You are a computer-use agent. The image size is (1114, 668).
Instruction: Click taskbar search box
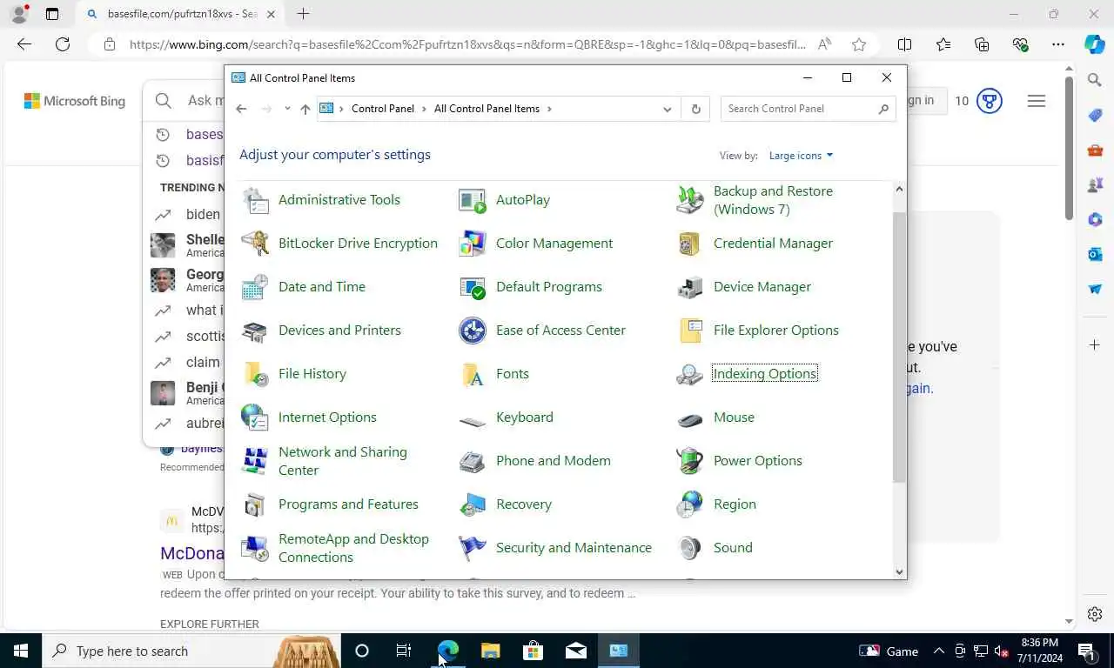tap(191, 651)
